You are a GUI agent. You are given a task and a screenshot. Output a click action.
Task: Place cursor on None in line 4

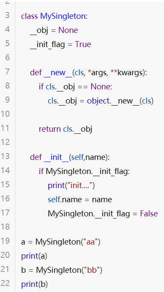coord(68,30)
